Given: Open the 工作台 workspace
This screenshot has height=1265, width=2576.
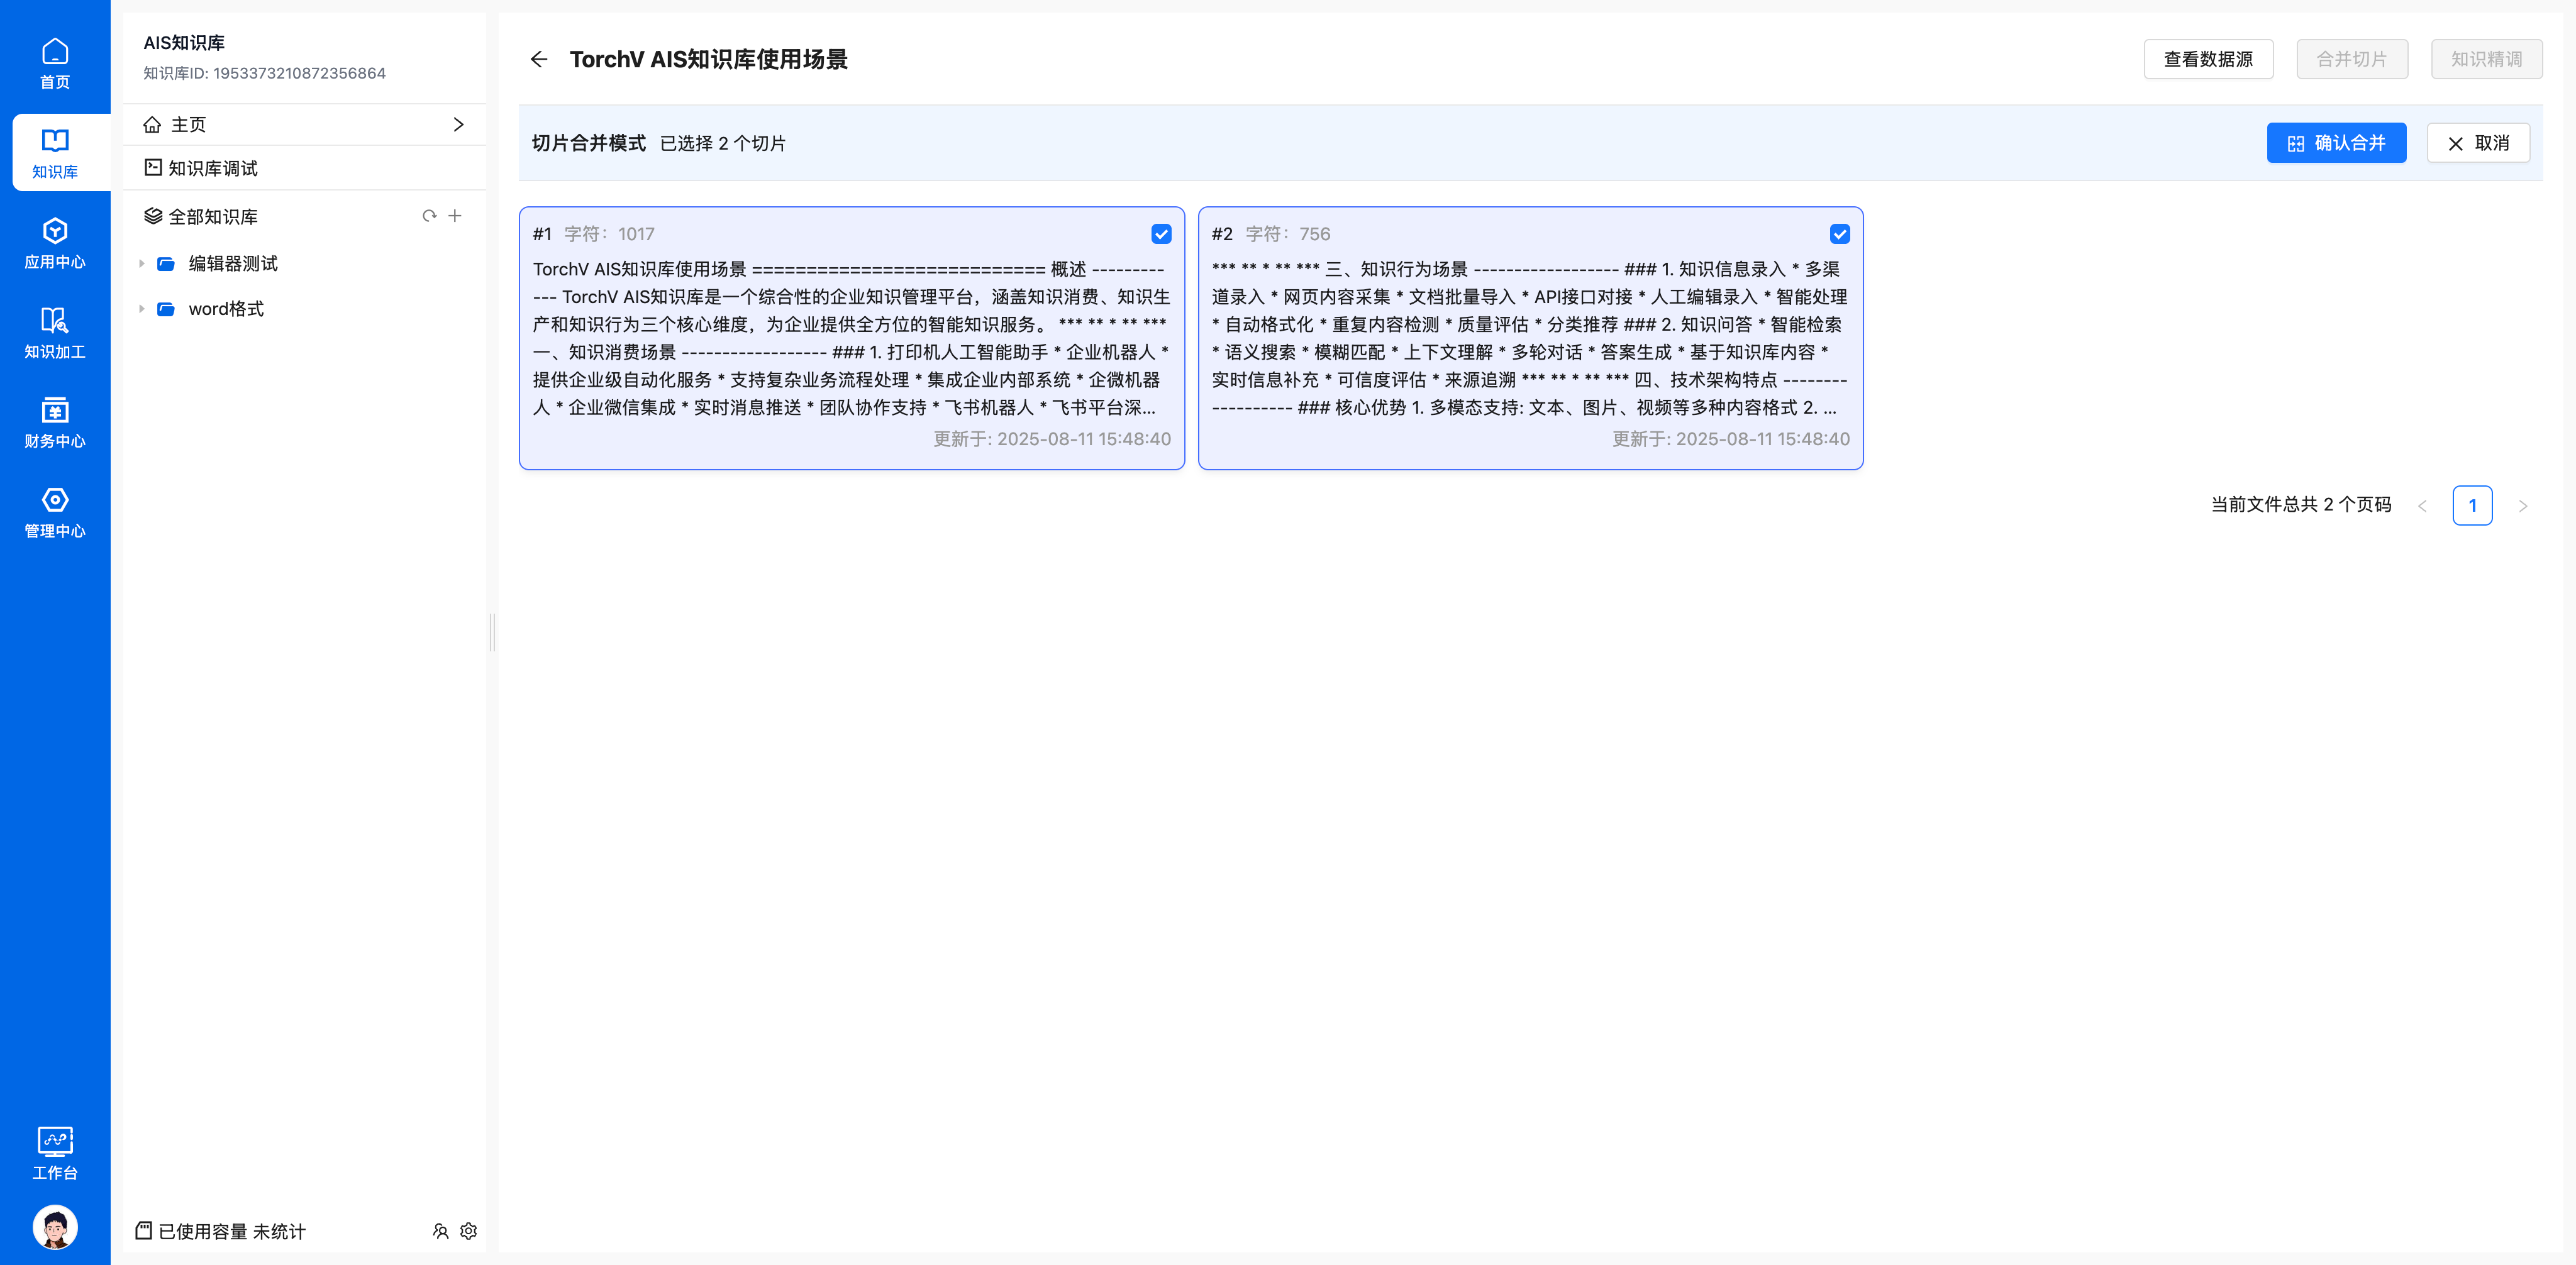Looking at the screenshot, I should (x=55, y=1153).
